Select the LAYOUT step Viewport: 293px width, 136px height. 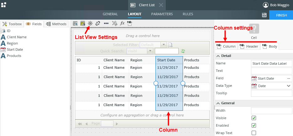click(134, 14)
